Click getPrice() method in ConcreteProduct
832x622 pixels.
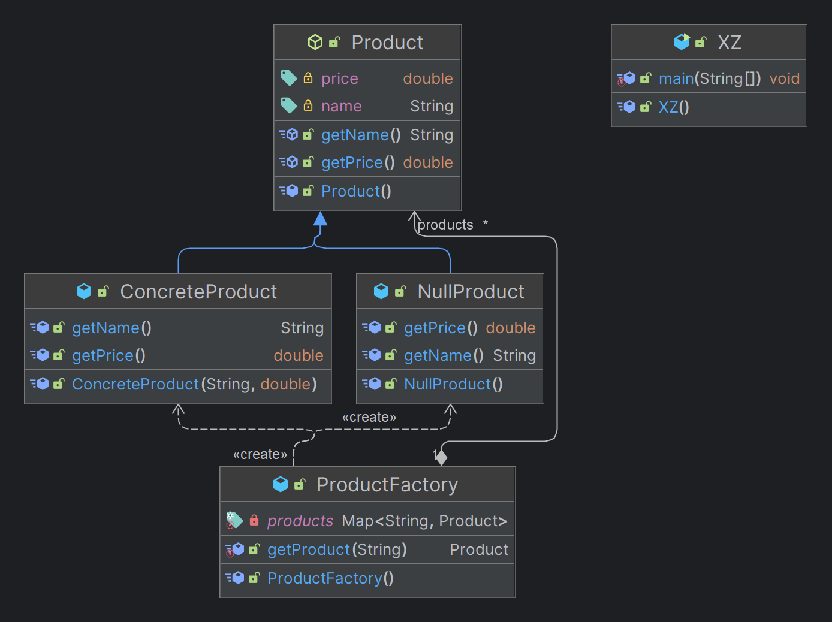pos(108,355)
